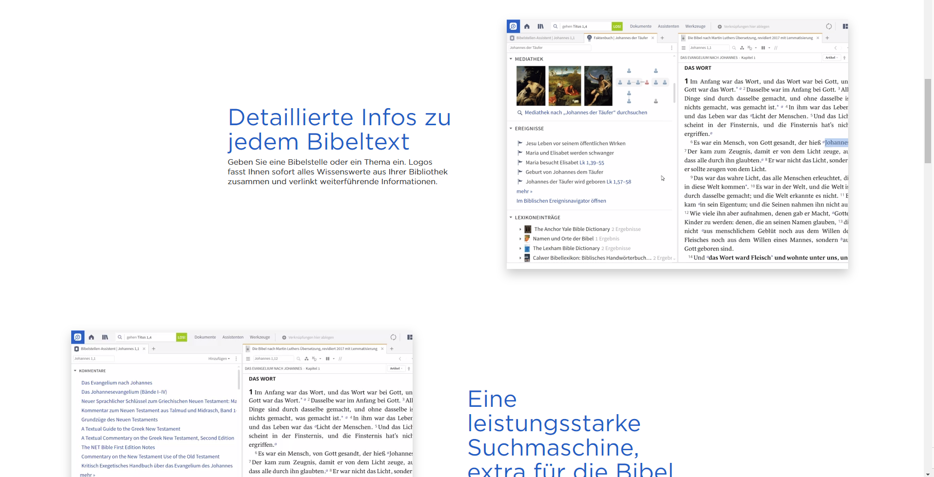
Task: Open Library books icon in lower Kommentare screenshot
Action: click(x=105, y=337)
